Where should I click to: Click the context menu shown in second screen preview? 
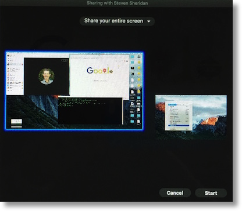179,115
